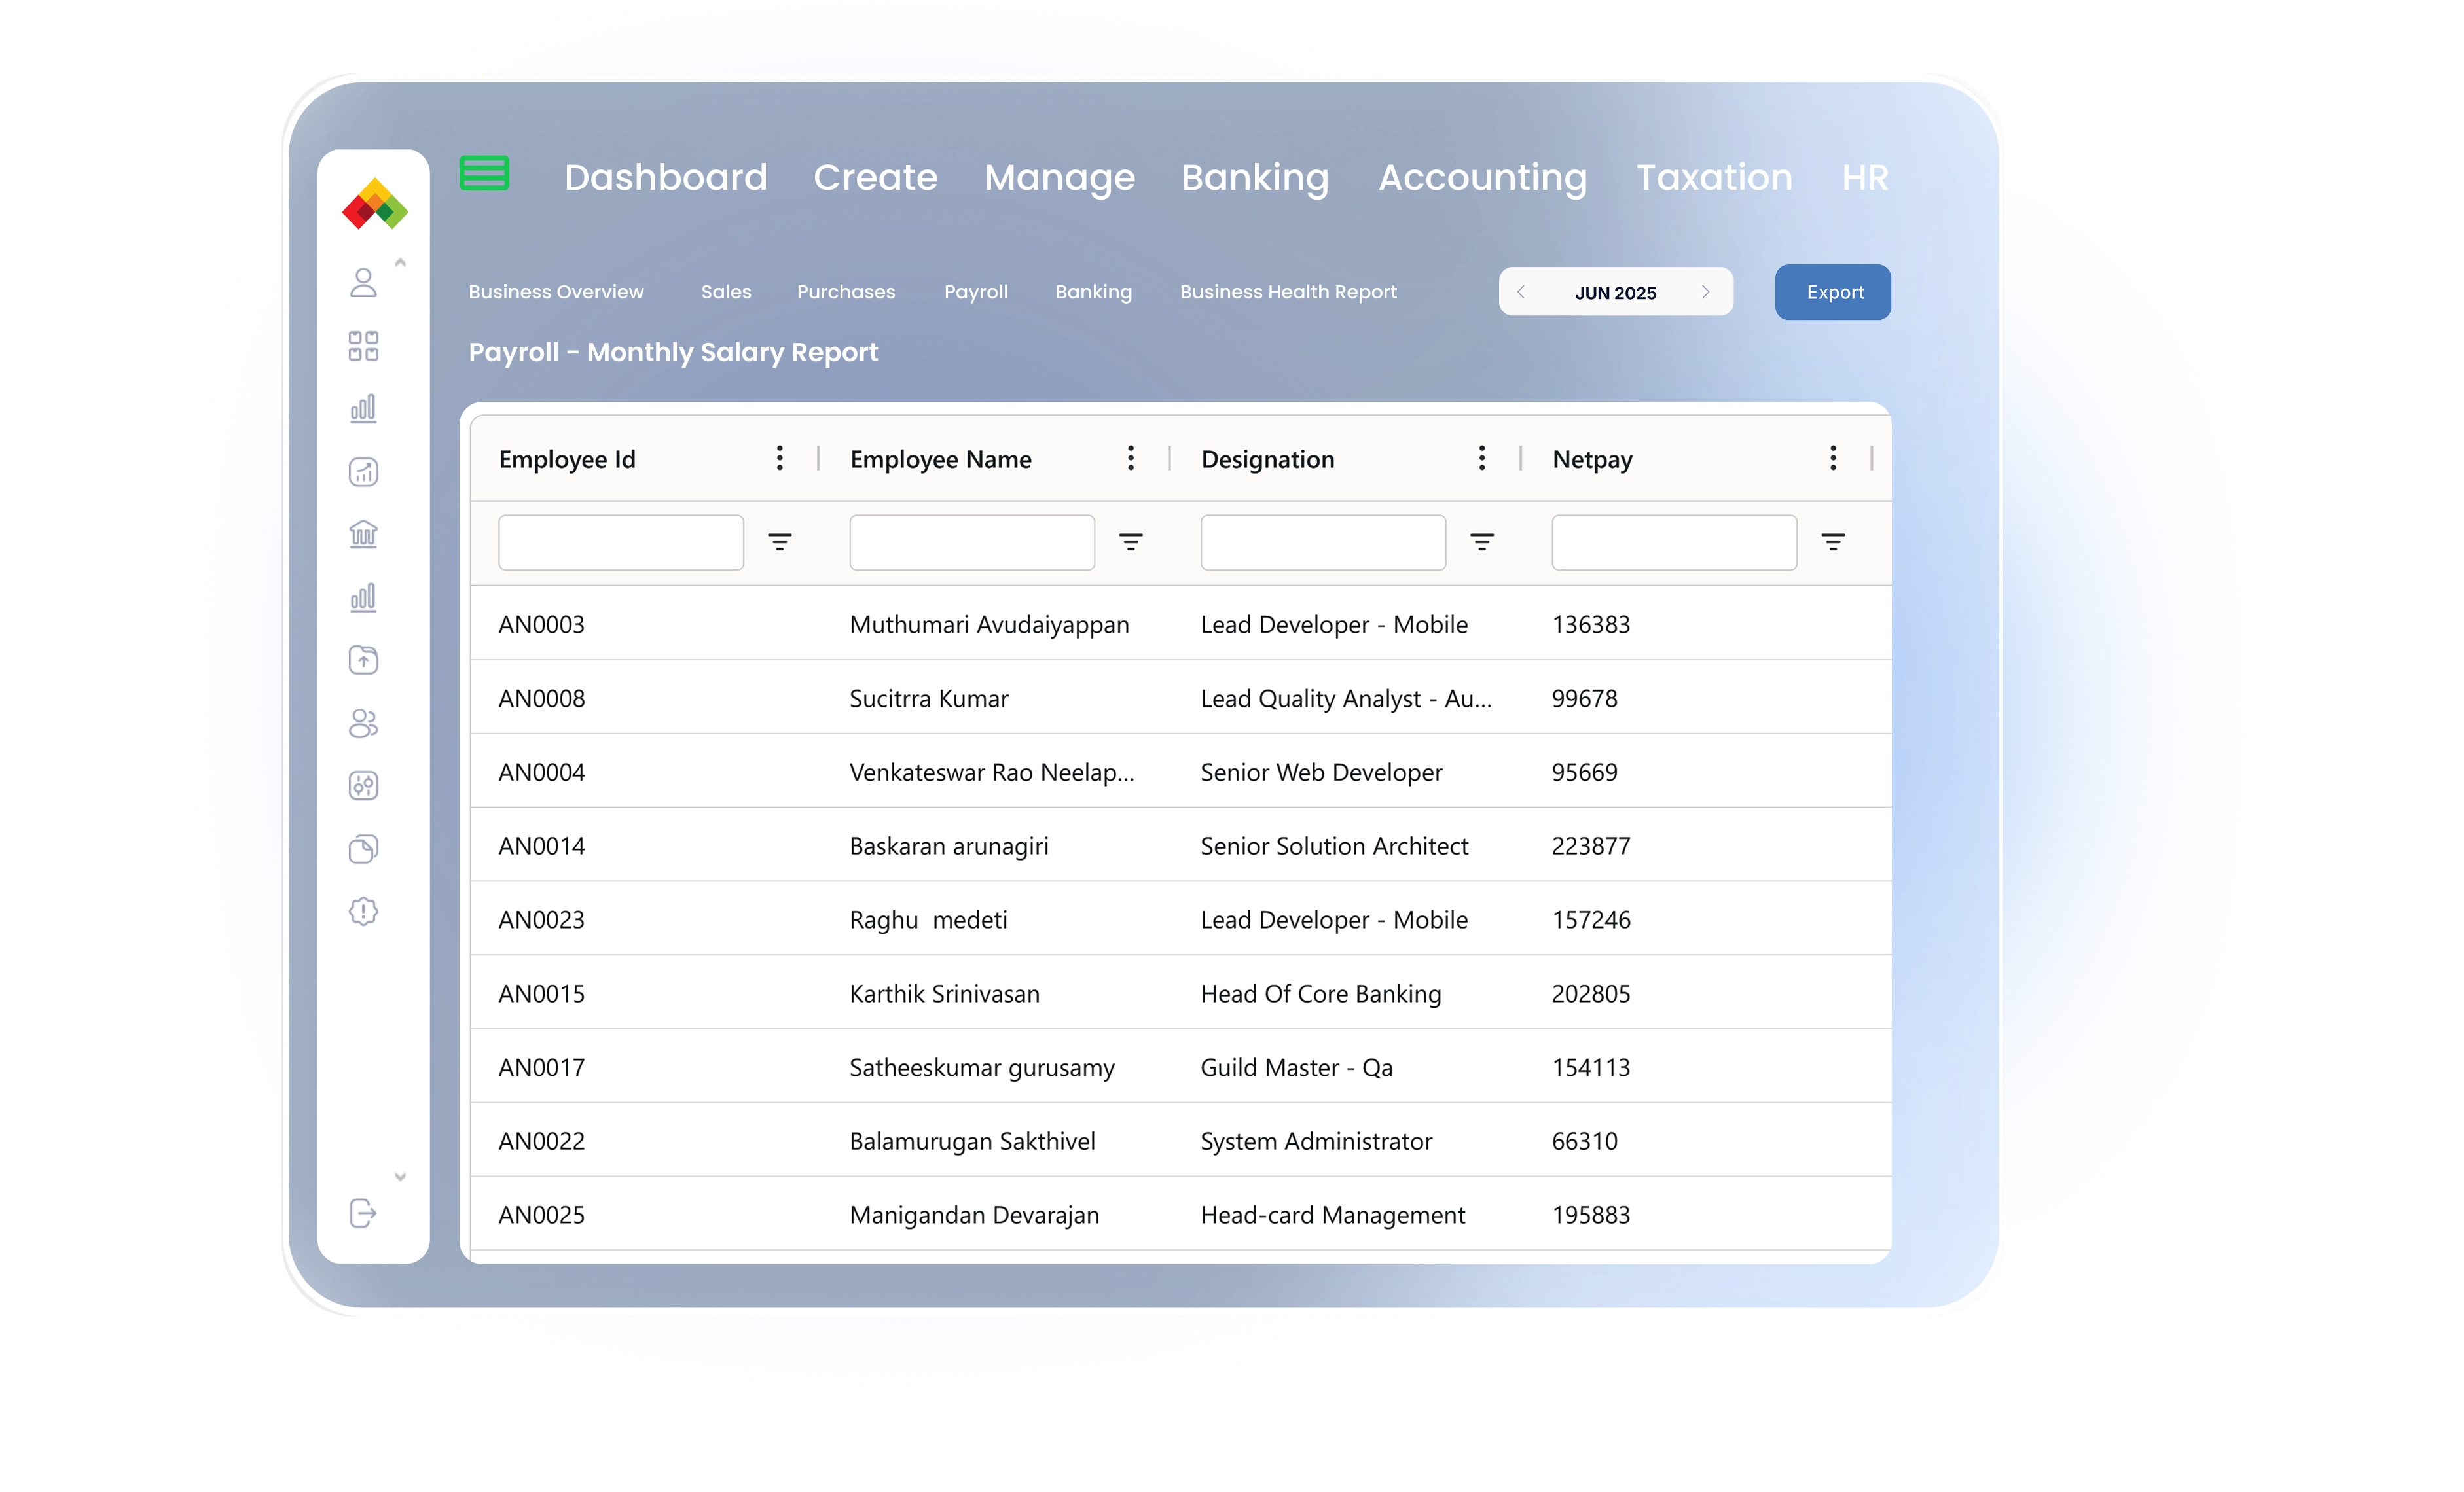Click the Employee Name filter icon
The height and width of the screenshot is (1492, 2464).
pyautogui.click(x=1131, y=542)
